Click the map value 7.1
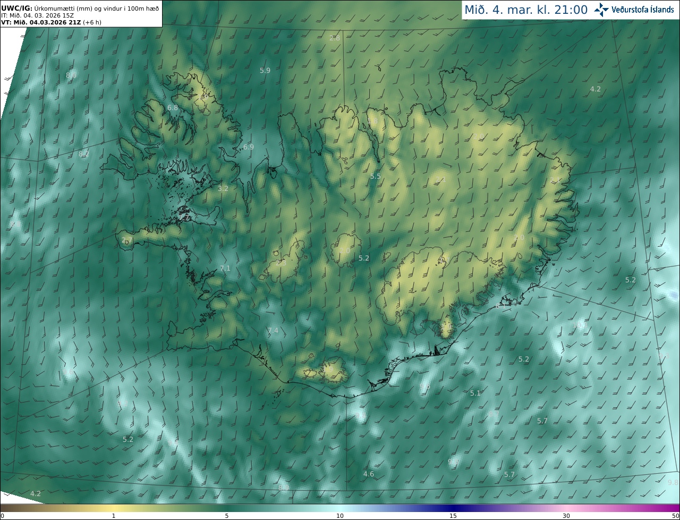Screen dimensions: 680x520 [x=225, y=268]
